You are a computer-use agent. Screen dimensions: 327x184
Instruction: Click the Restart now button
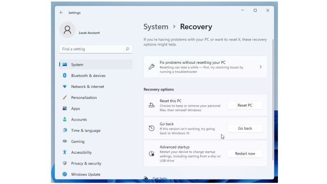(245, 154)
